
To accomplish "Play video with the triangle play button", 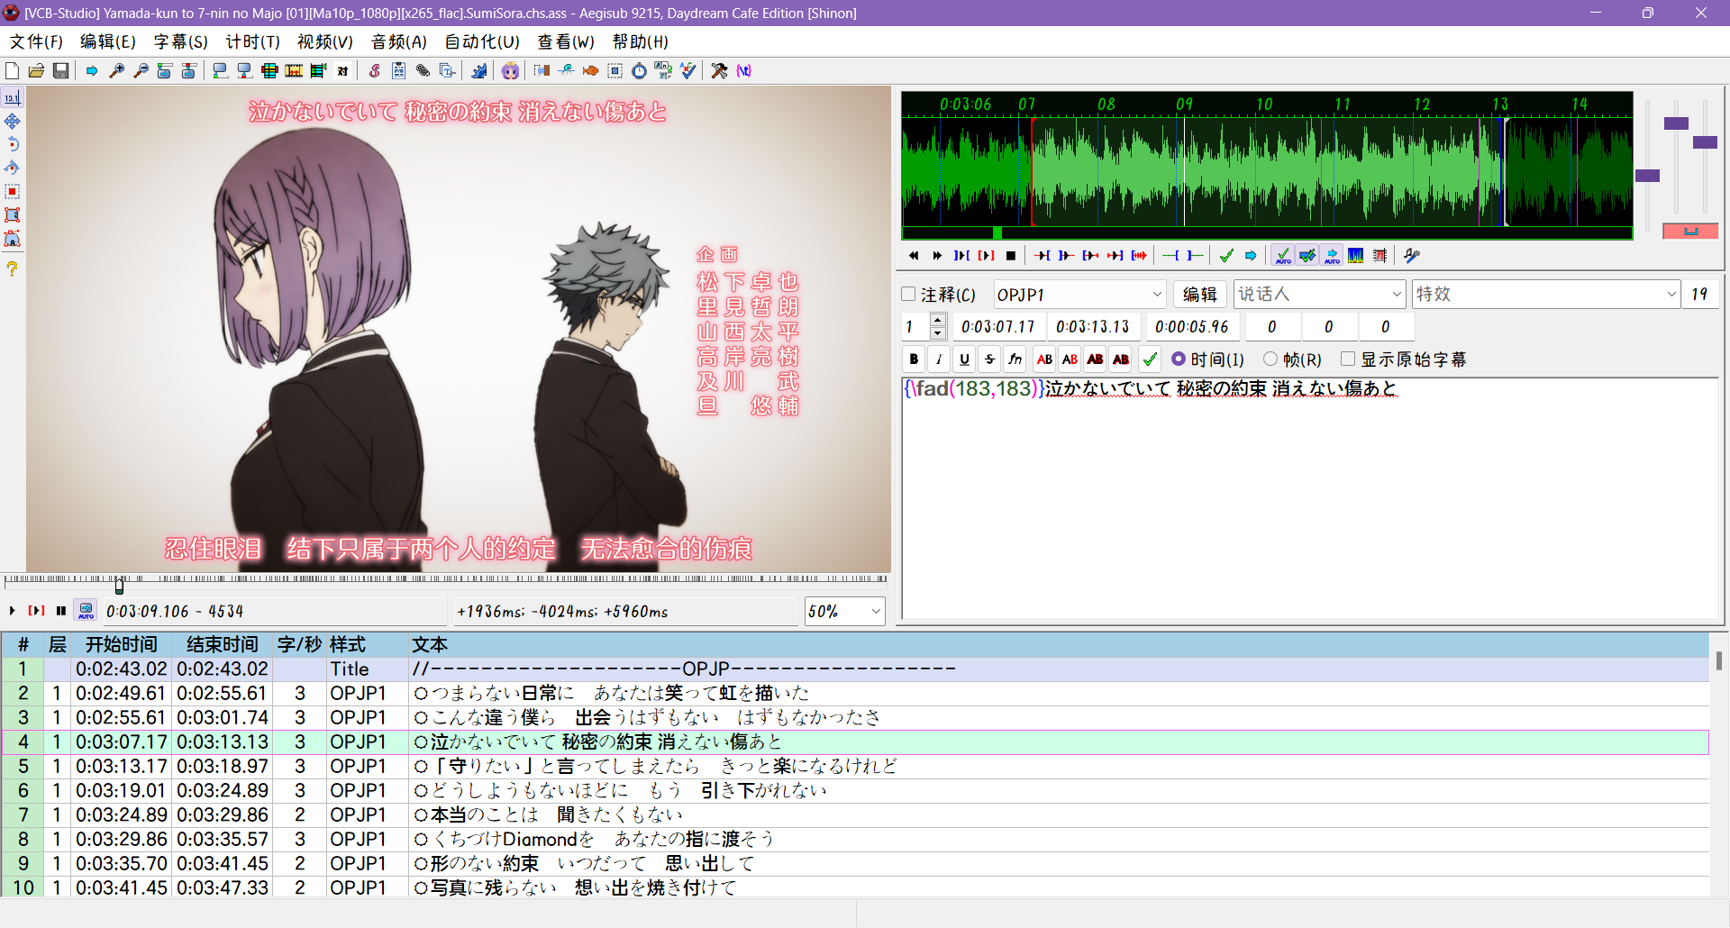I will (13, 611).
